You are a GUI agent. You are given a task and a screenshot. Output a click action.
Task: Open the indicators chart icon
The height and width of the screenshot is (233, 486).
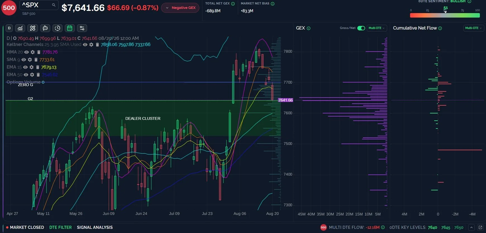coord(20,28)
